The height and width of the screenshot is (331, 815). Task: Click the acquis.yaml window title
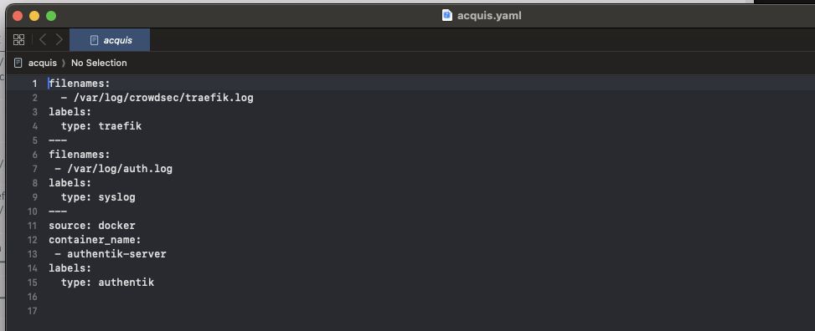pos(489,16)
